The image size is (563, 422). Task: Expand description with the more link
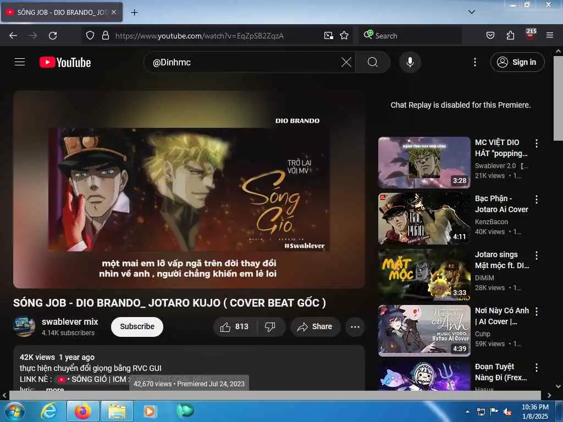[x=55, y=389]
